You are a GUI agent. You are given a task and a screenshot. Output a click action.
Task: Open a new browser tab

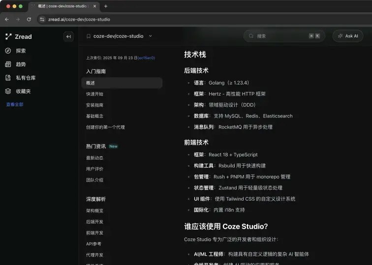tap(106, 6)
